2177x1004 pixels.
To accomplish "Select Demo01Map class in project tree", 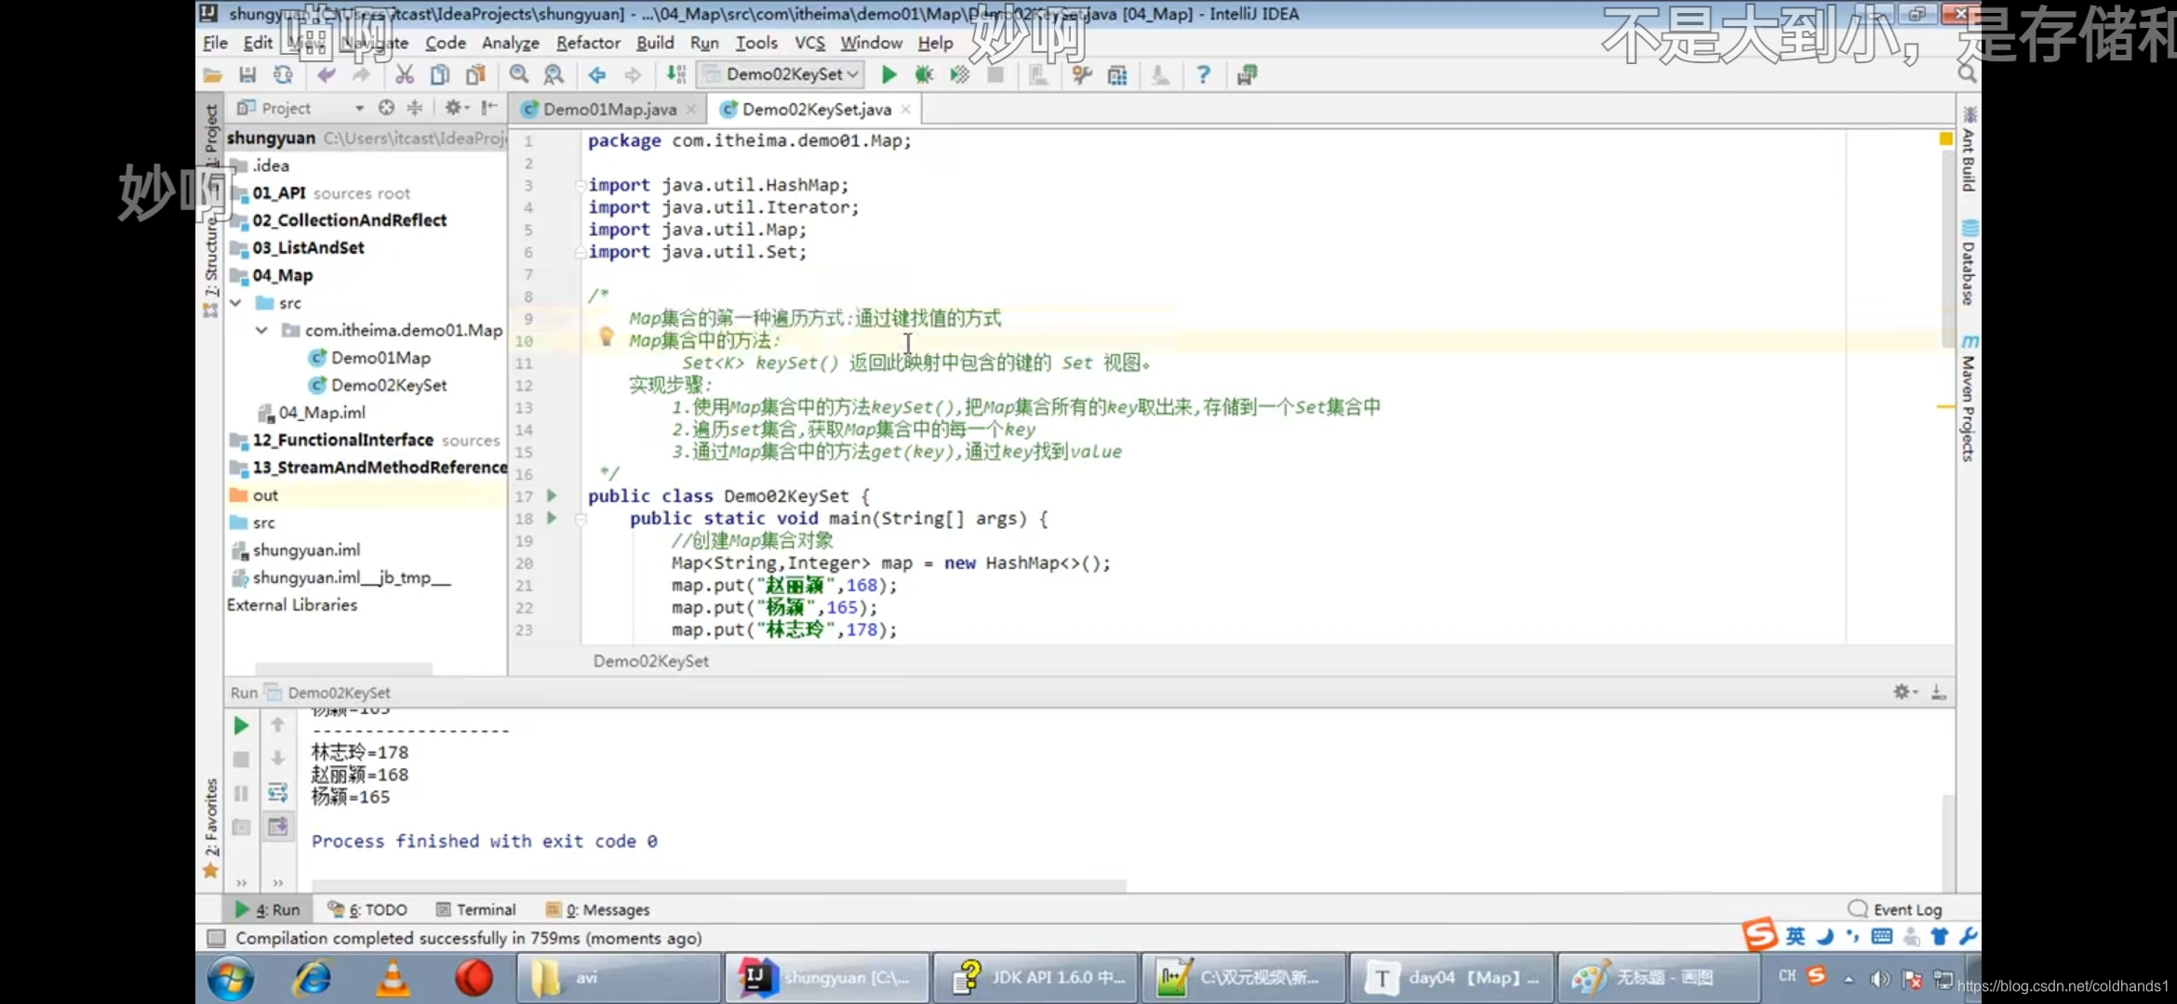I will pyautogui.click(x=370, y=358).
